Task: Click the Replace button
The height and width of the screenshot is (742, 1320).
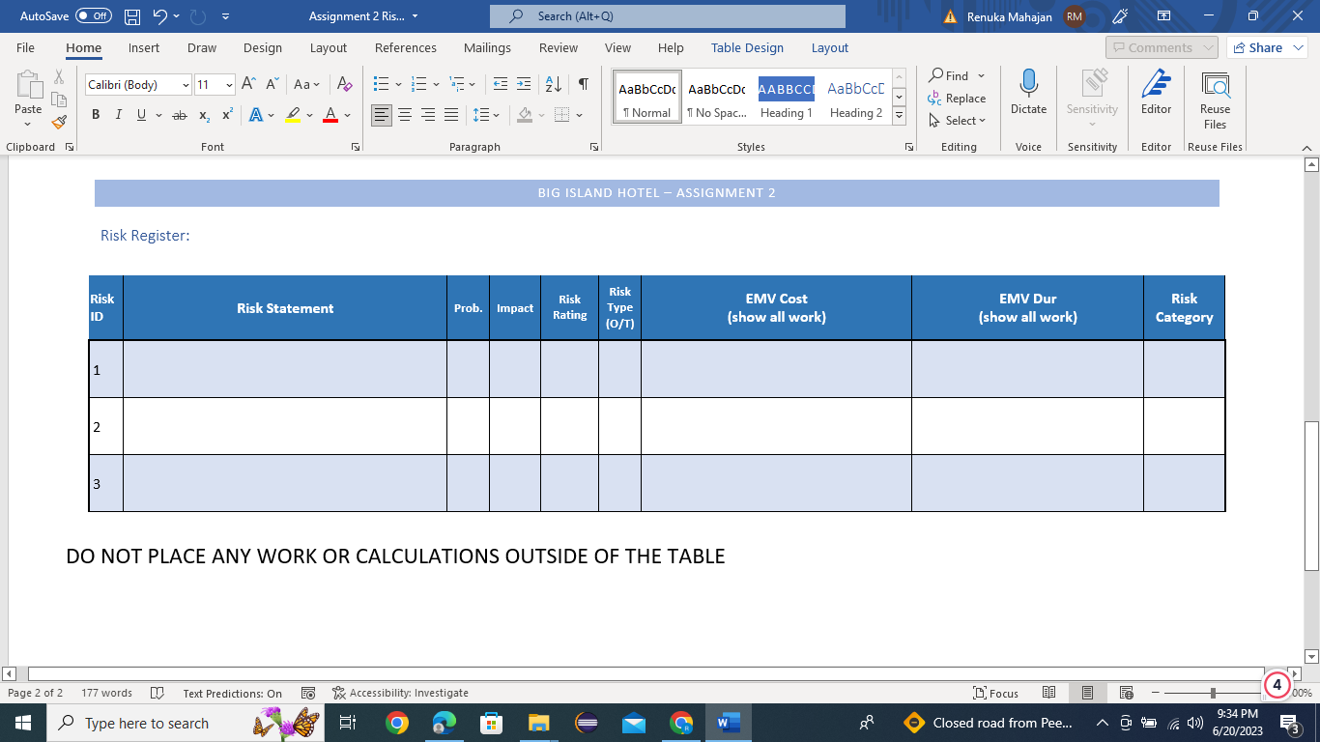Action: 957,99
